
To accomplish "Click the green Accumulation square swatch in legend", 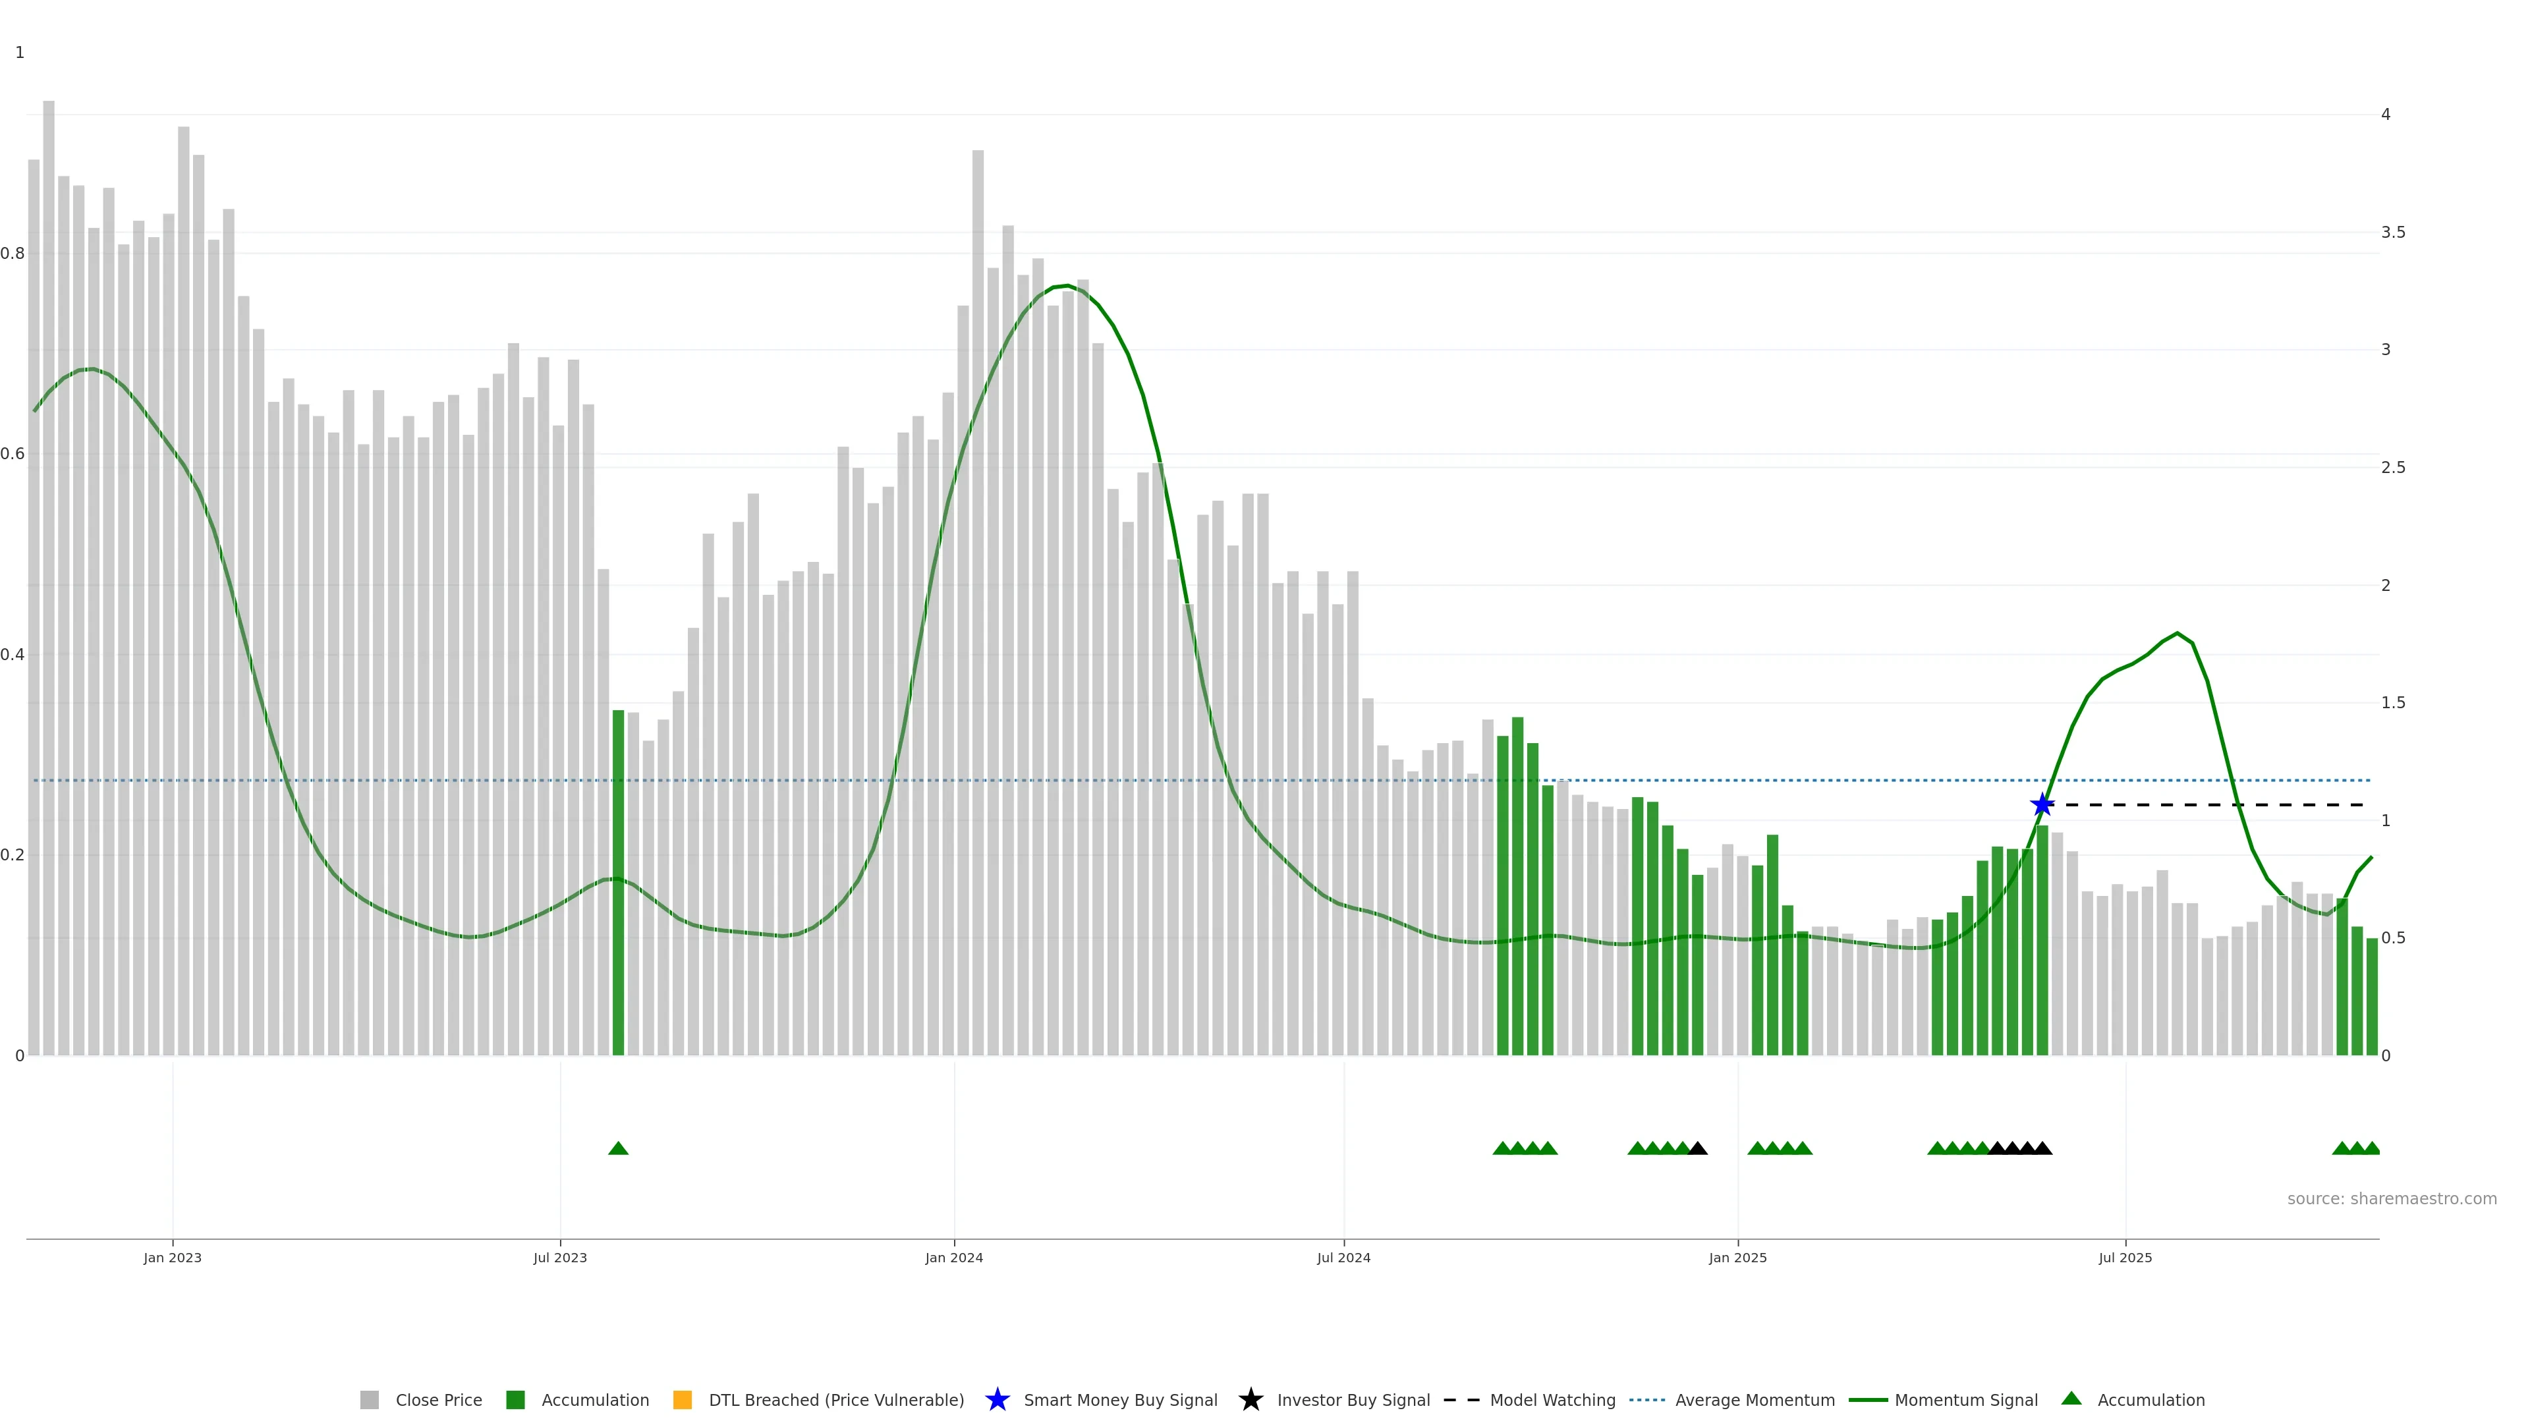I will (x=515, y=1399).
